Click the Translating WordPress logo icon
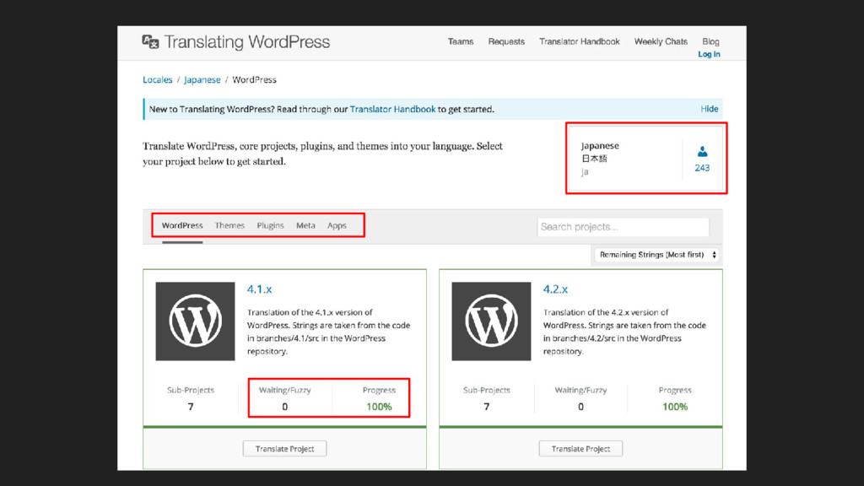Screen dimensions: 864x486 150,42
